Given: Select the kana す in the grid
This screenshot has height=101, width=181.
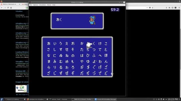Looking at the screenshot, I should (x=61, y=49).
